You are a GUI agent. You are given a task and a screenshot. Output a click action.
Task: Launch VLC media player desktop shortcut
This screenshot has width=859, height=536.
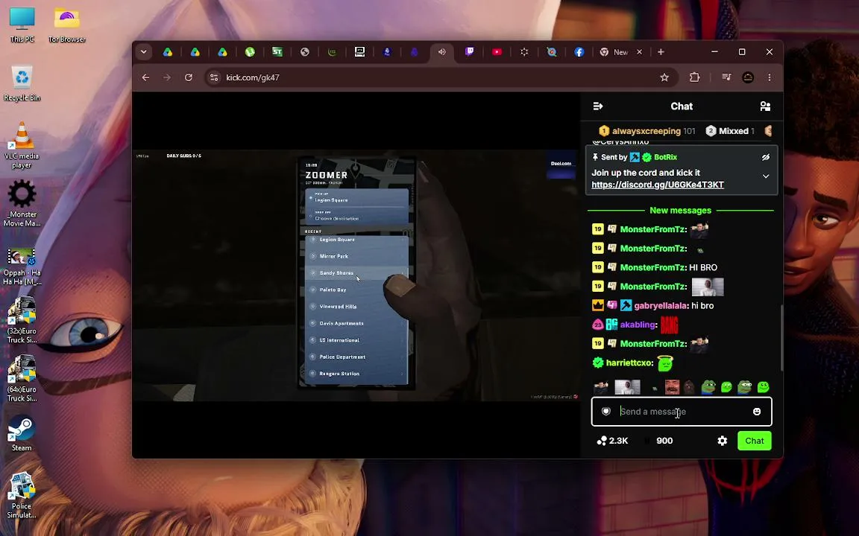pos(22,145)
